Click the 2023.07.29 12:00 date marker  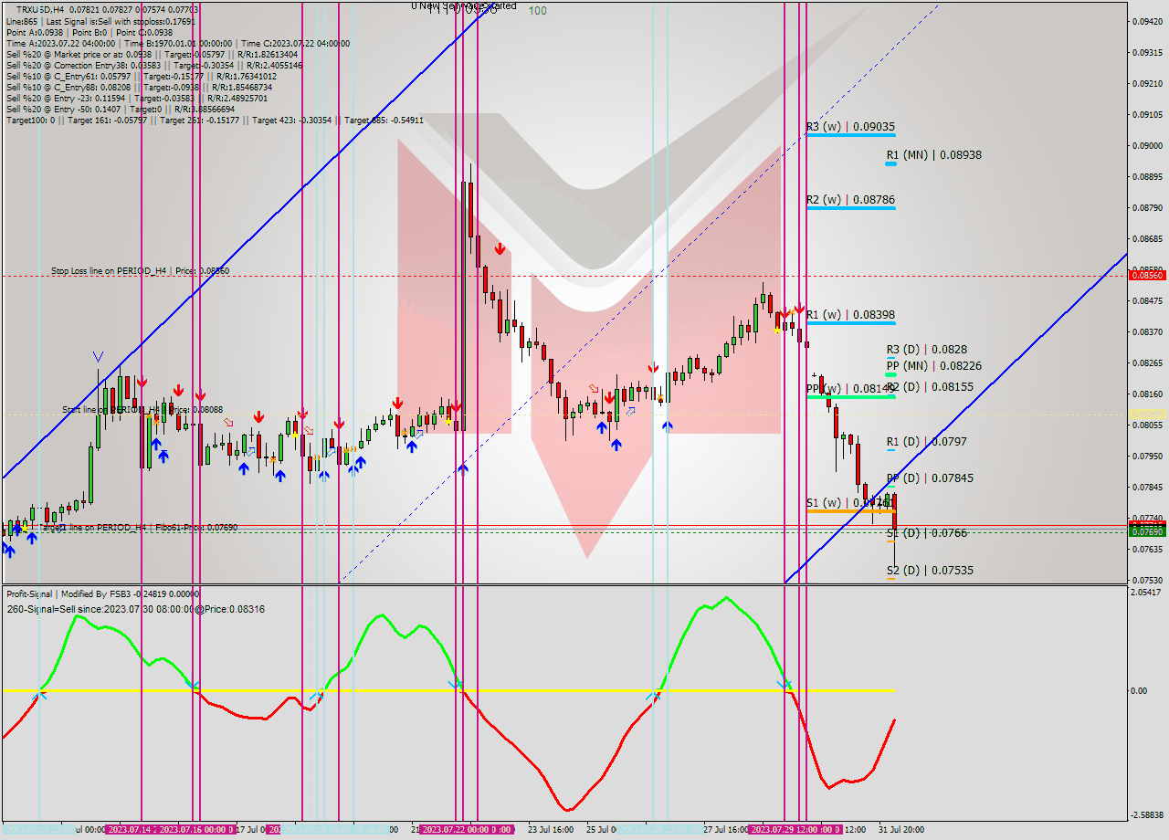[794, 830]
